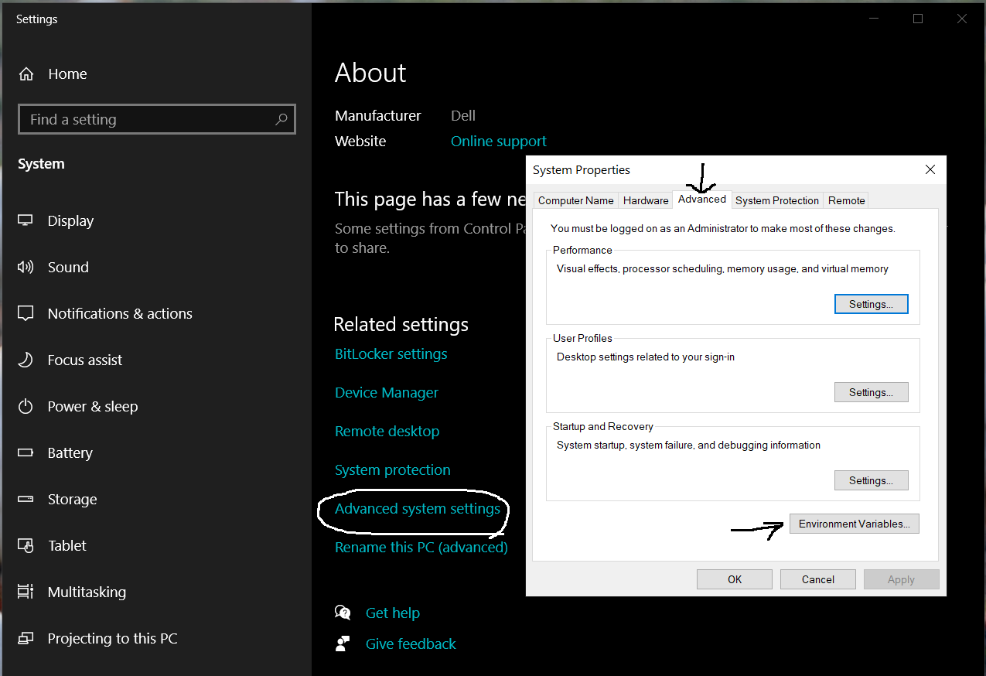Open System protection link

tap(393, 470)
